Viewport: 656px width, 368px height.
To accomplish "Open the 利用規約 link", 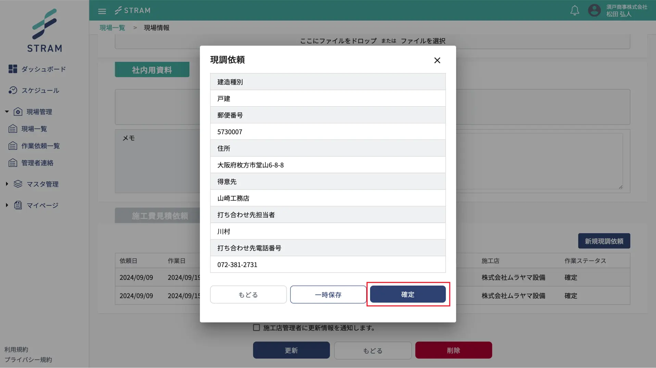I will click(16, 349).
